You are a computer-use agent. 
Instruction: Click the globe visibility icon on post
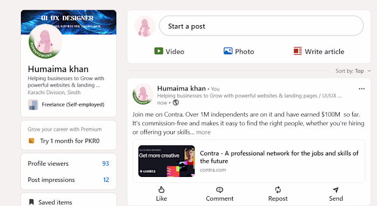coord(176,103)
